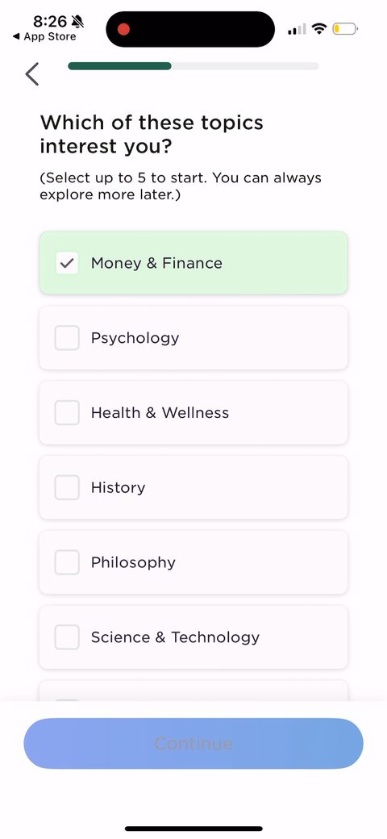This screenshot has height=839, width=387.
Task: Check the Science & Technology checkbox
Action: click(x=67, y=637)
